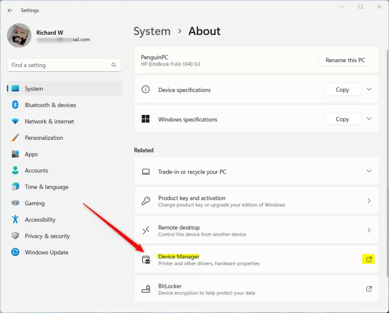Screen dimensions: 389x313
Task: Click the Device Manager title text
Action: [179, 256]
